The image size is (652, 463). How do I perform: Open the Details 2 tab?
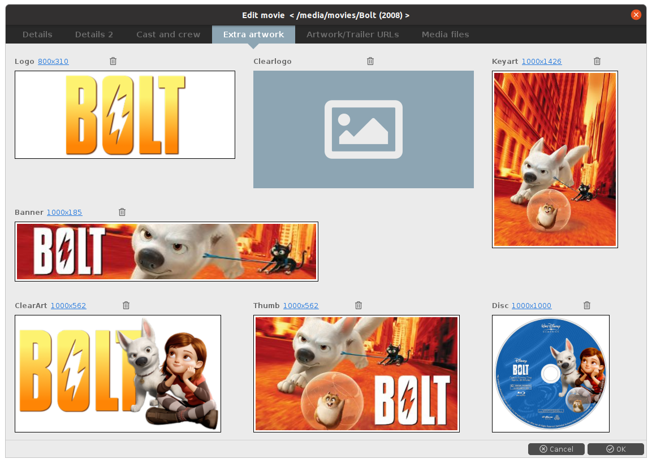point(94,34)
